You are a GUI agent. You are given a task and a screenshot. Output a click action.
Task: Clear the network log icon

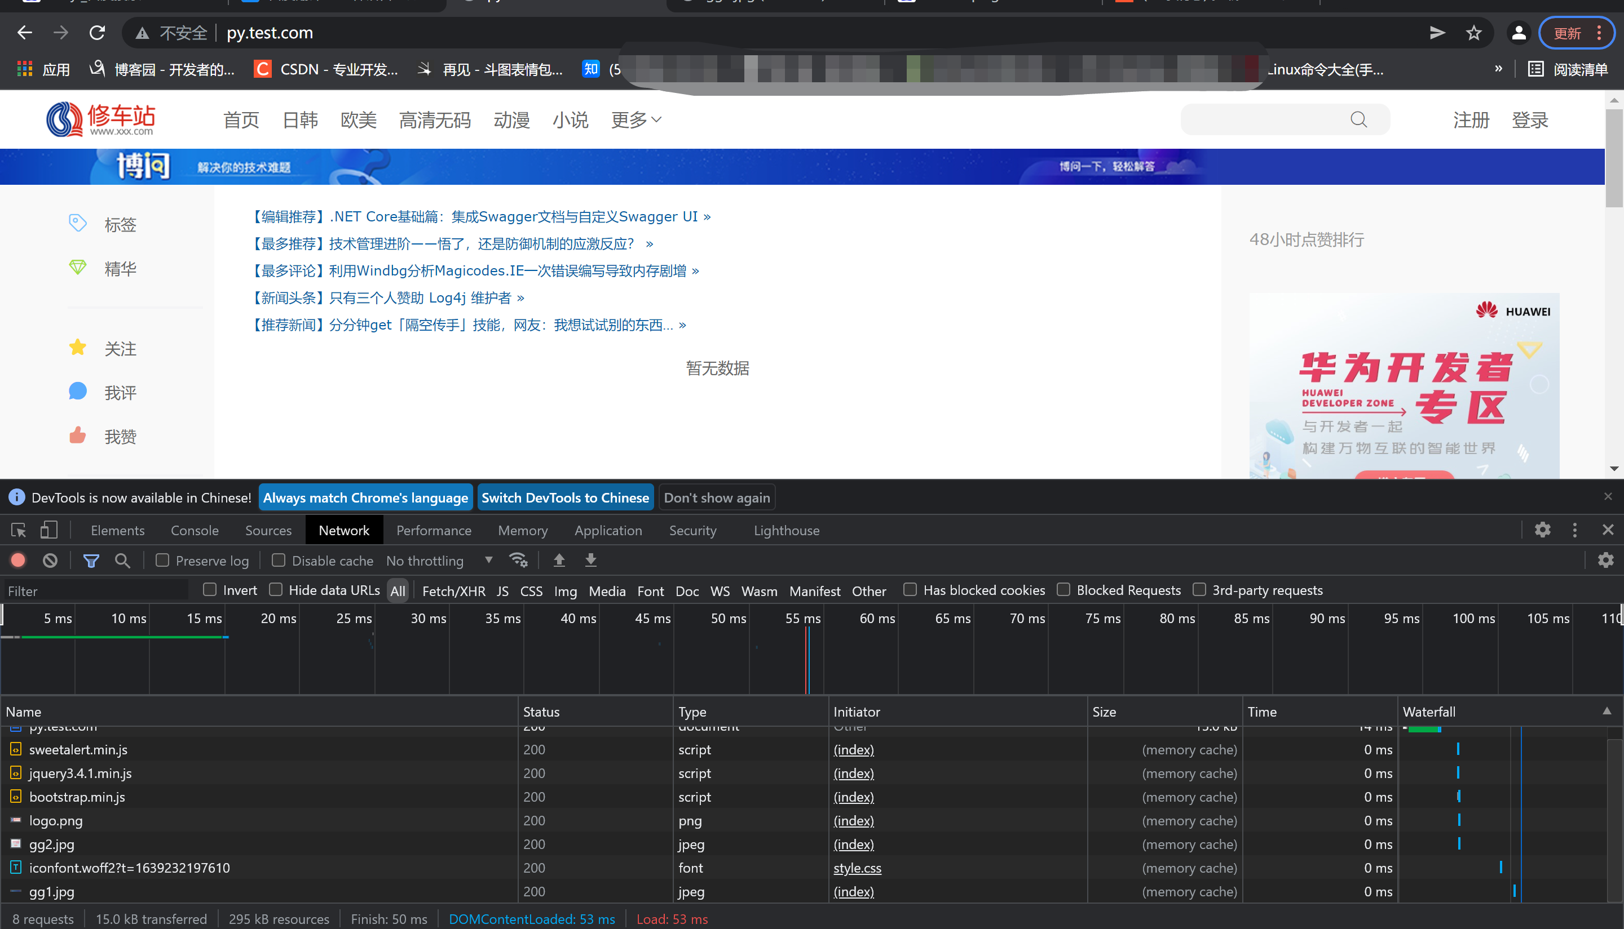pyautogui.click(x=50, y=560)
